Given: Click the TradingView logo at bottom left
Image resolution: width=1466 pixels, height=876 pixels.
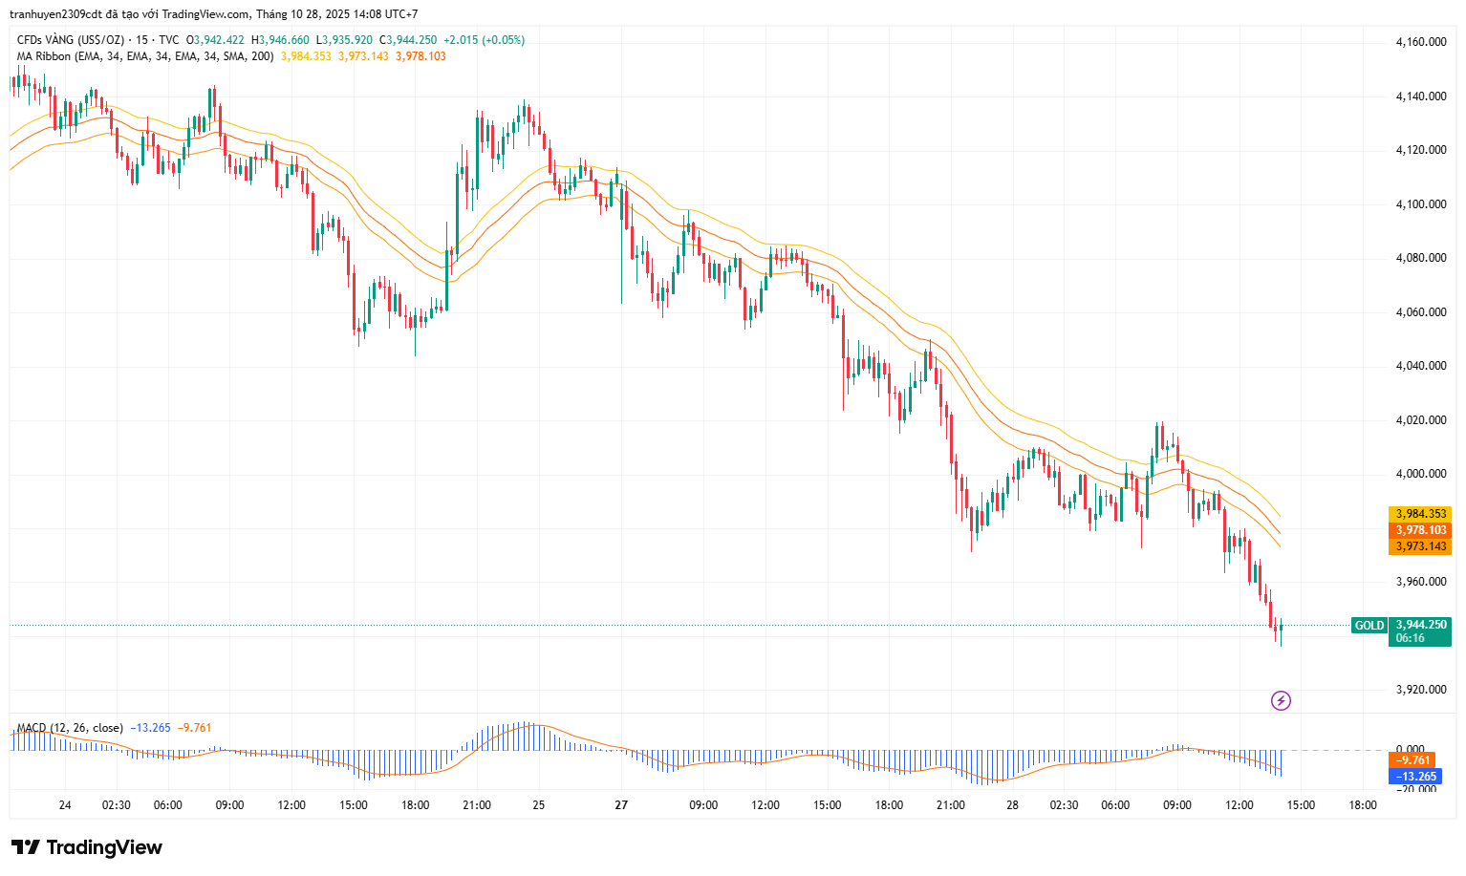Looking at the screenshot, I should [87, 847].
